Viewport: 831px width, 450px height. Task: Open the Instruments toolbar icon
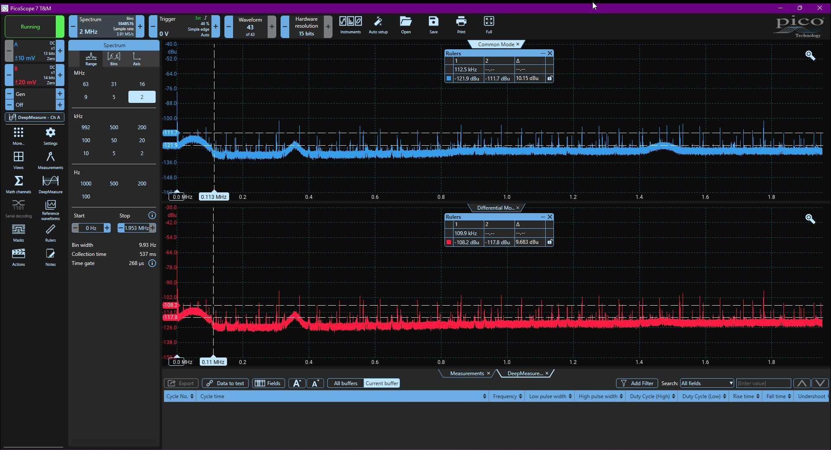point(350,25)
